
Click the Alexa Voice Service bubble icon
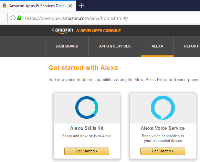tap(163, 108)
